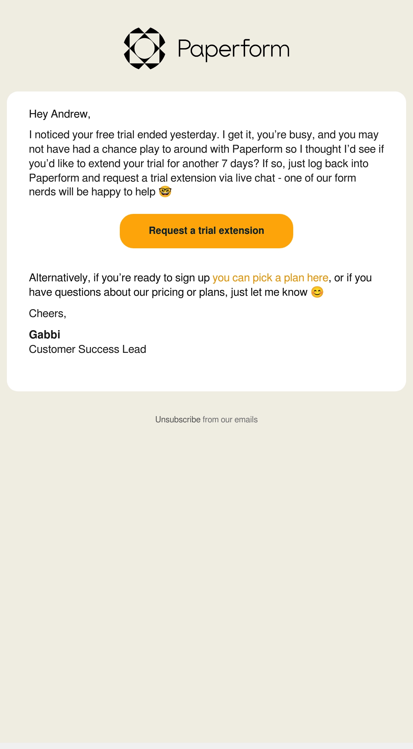413x749 pixels.
Task: Open the 'you can pick a plan here' link
Action: 271,278
